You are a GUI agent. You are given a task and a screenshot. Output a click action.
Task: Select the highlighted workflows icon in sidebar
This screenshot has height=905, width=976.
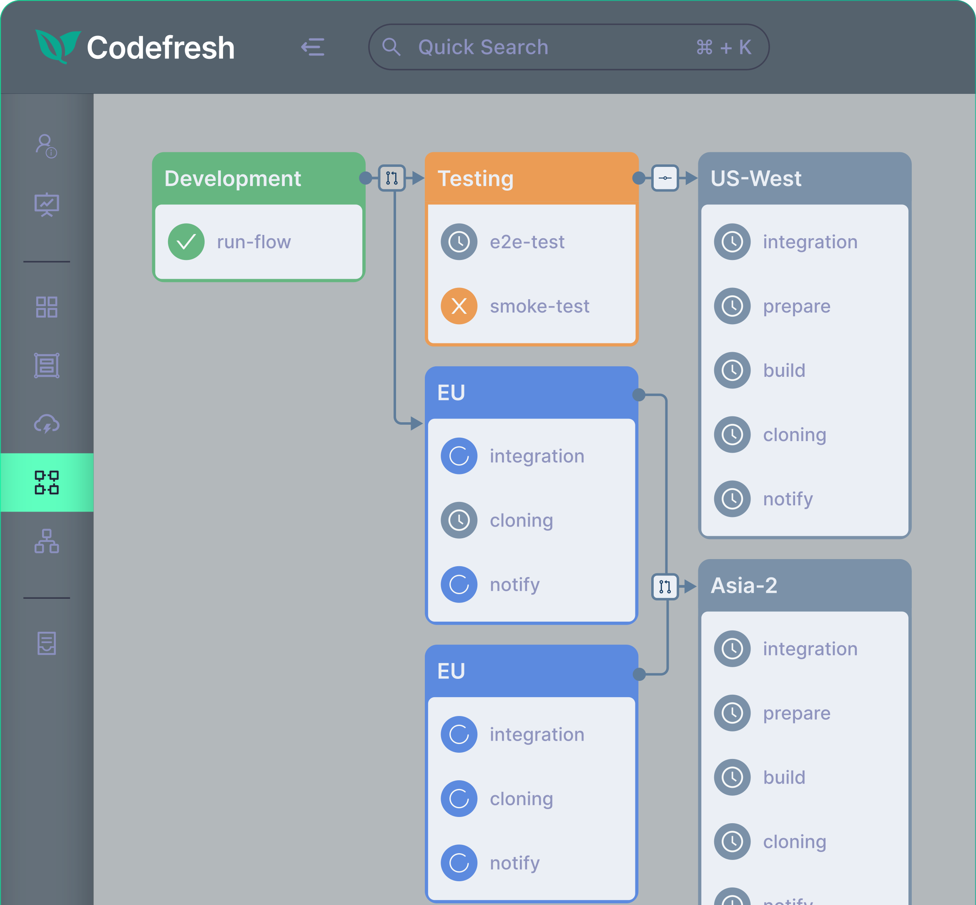[x=46, y=482]
